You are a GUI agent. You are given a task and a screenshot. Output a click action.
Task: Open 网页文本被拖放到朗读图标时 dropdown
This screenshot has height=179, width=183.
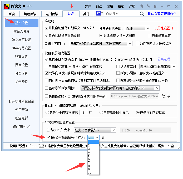[x=120, y=88]
